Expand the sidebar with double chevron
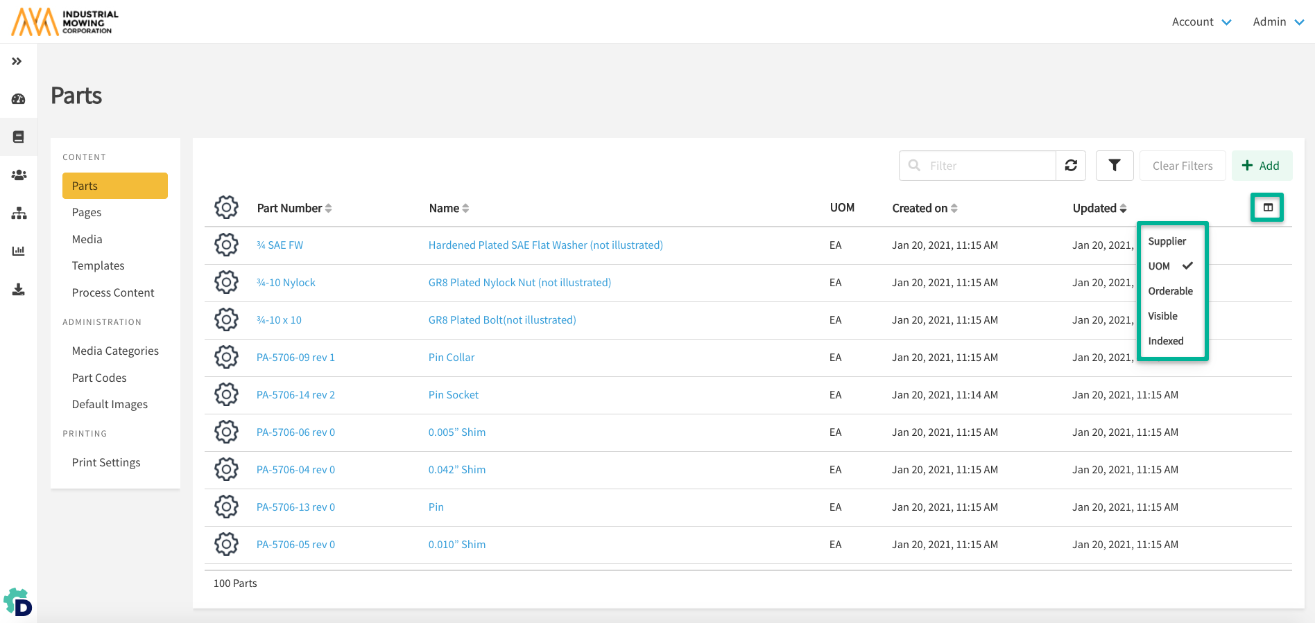Viewport: 1315px width, 623px height. 17,62
